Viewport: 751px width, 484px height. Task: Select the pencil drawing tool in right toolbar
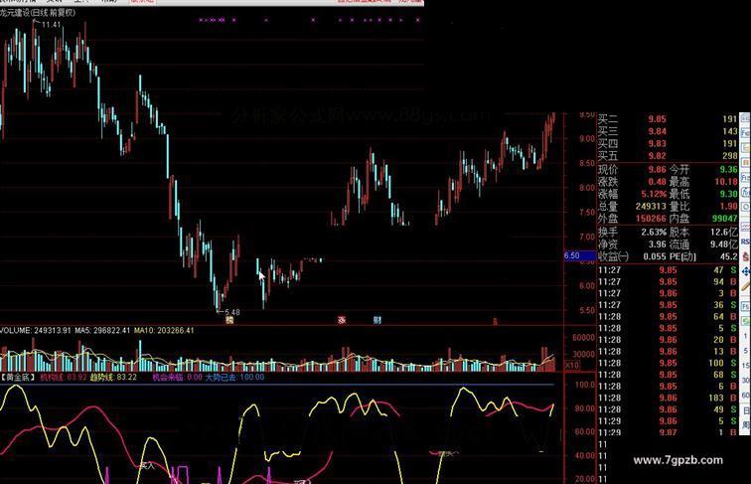746,286
